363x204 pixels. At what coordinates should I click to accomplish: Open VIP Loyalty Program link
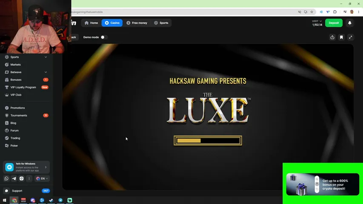23,88
